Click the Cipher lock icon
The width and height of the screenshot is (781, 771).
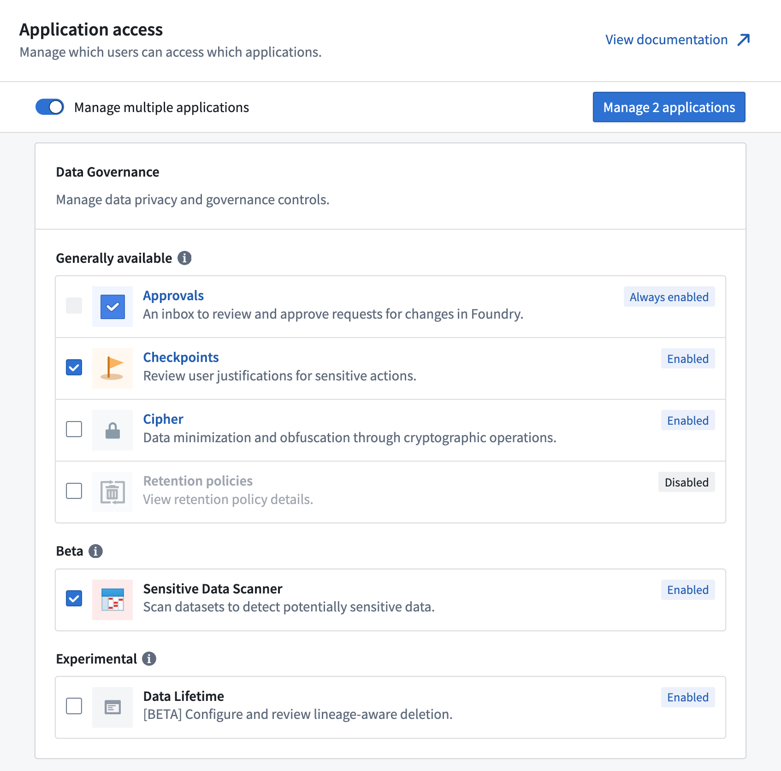[x=112, y=430]
